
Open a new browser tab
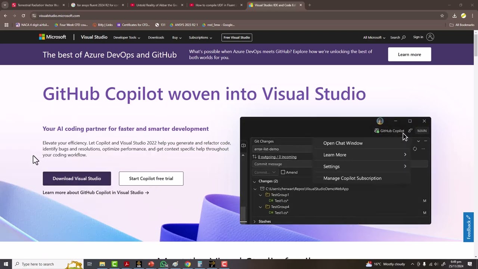(310, 5)
